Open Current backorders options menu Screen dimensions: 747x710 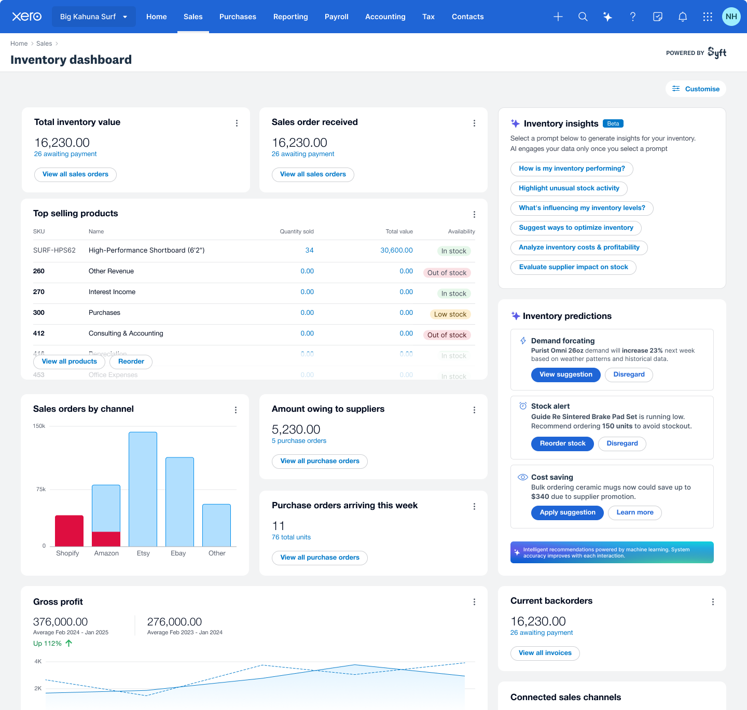[713, 602]
